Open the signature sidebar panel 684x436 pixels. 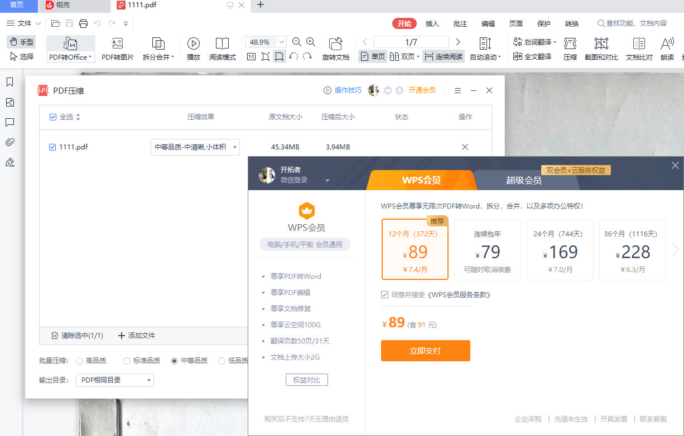point(9,162)
